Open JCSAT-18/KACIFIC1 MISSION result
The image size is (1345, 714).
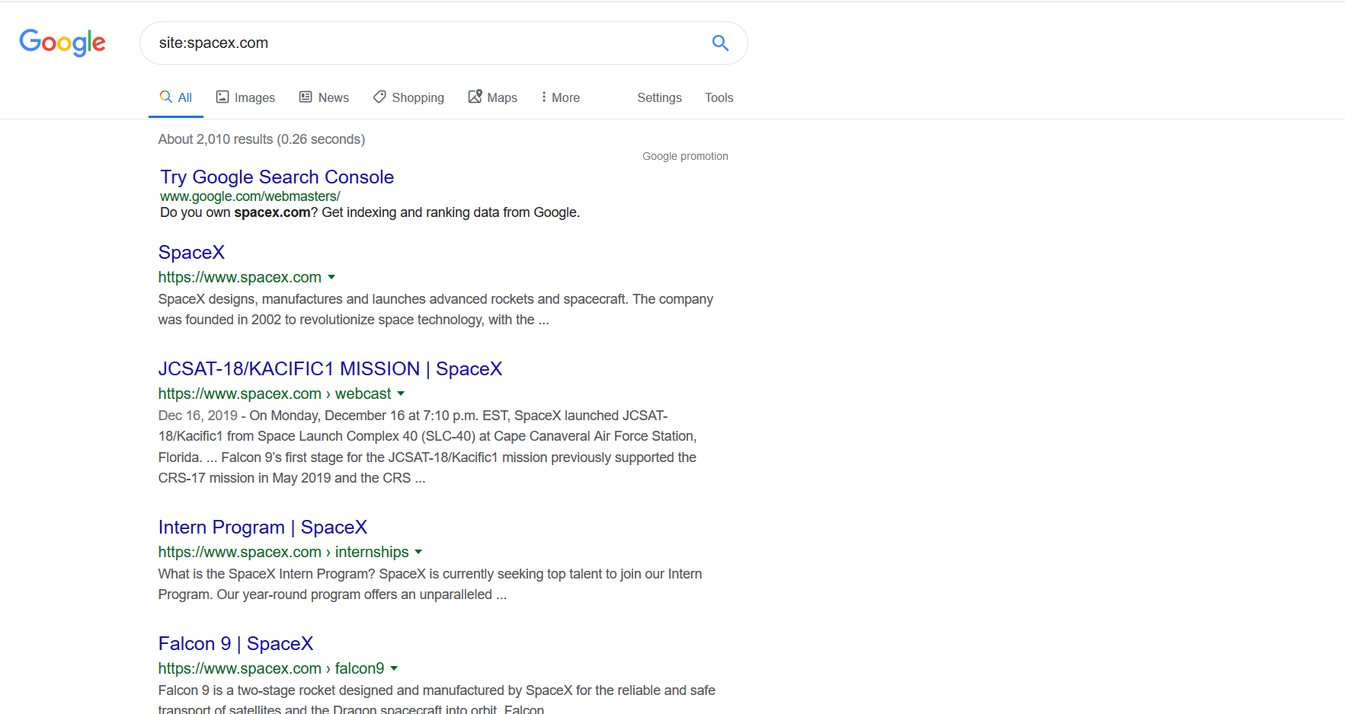330,369
